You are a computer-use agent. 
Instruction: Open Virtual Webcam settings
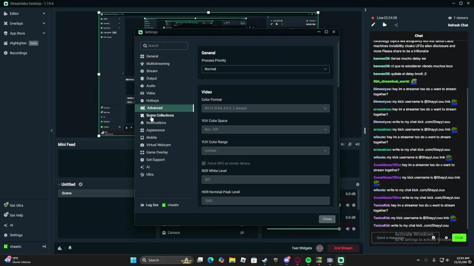pos(158,145)
